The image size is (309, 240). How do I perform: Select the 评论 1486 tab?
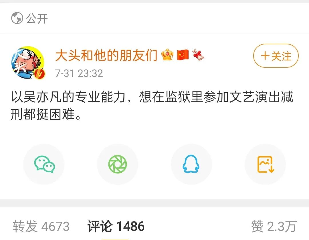[116, 226]
